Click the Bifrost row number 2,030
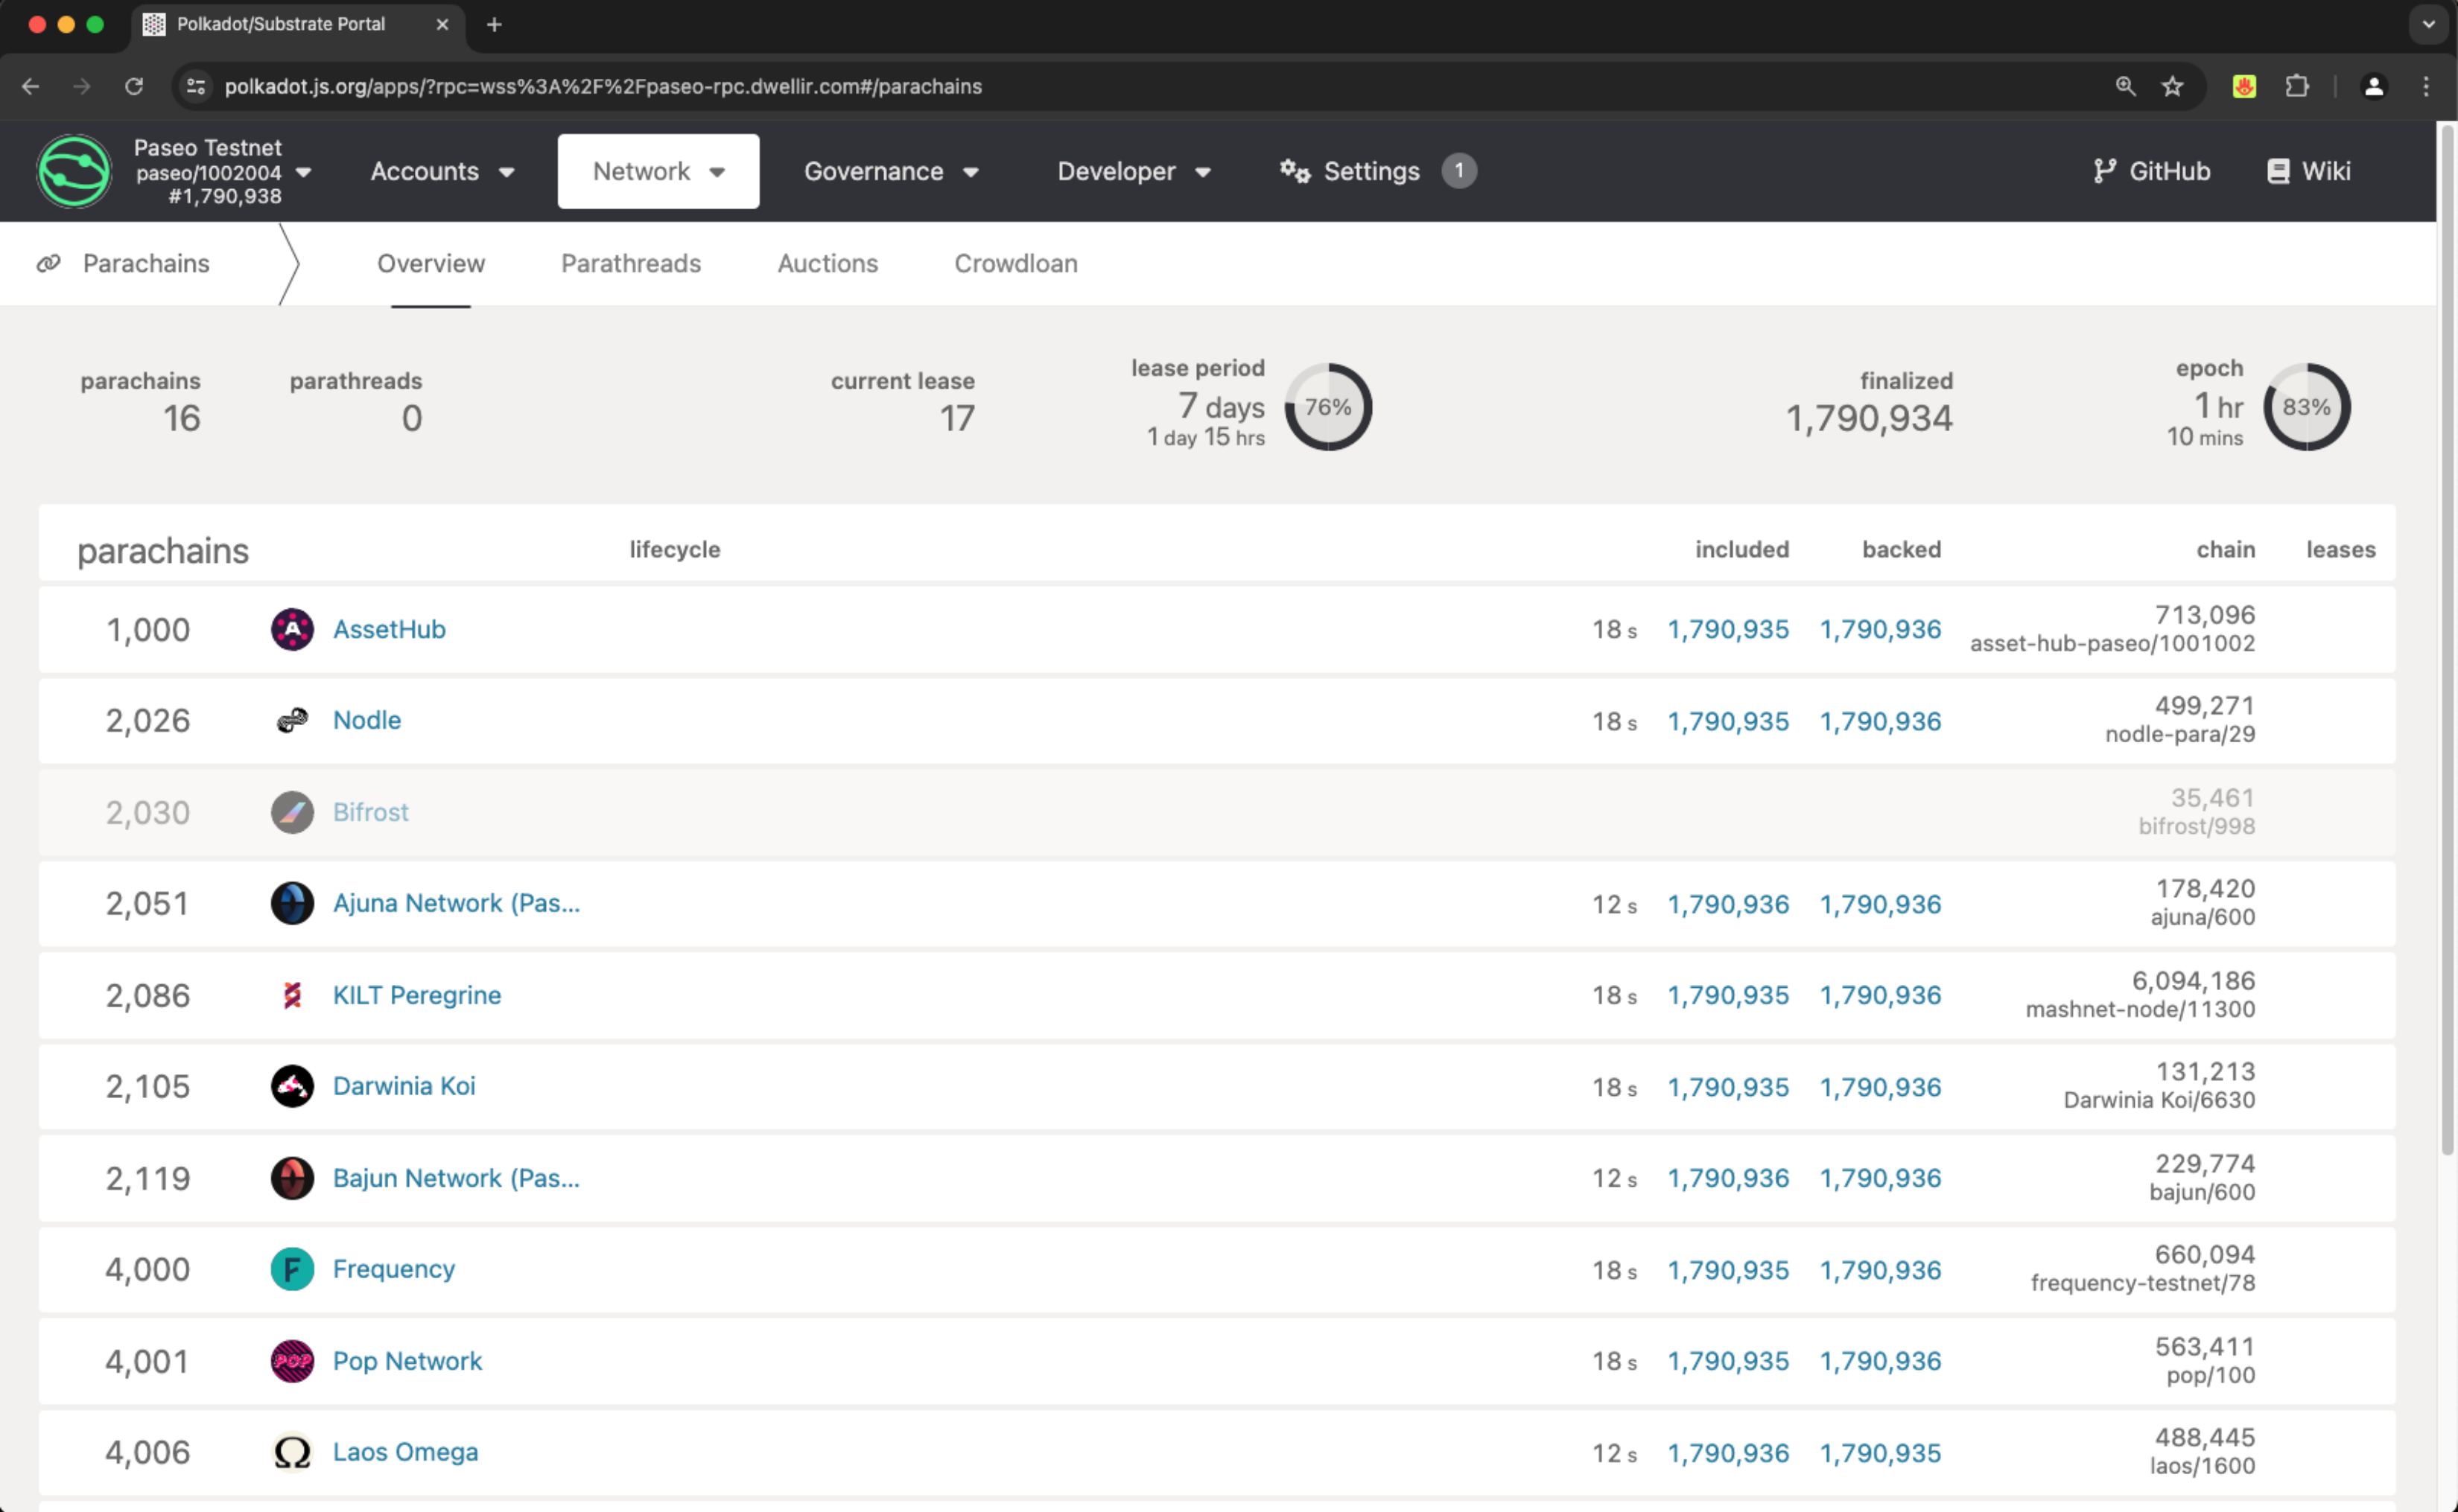The image size is (2458, 1512). [148, 812]
